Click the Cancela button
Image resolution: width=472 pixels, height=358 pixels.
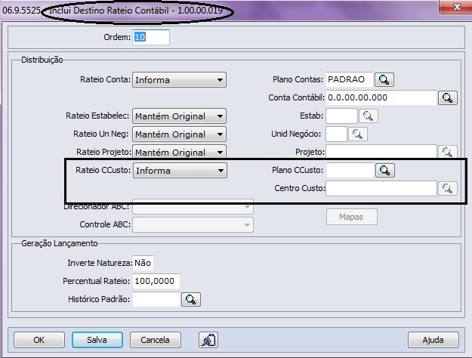click(156, 340)
